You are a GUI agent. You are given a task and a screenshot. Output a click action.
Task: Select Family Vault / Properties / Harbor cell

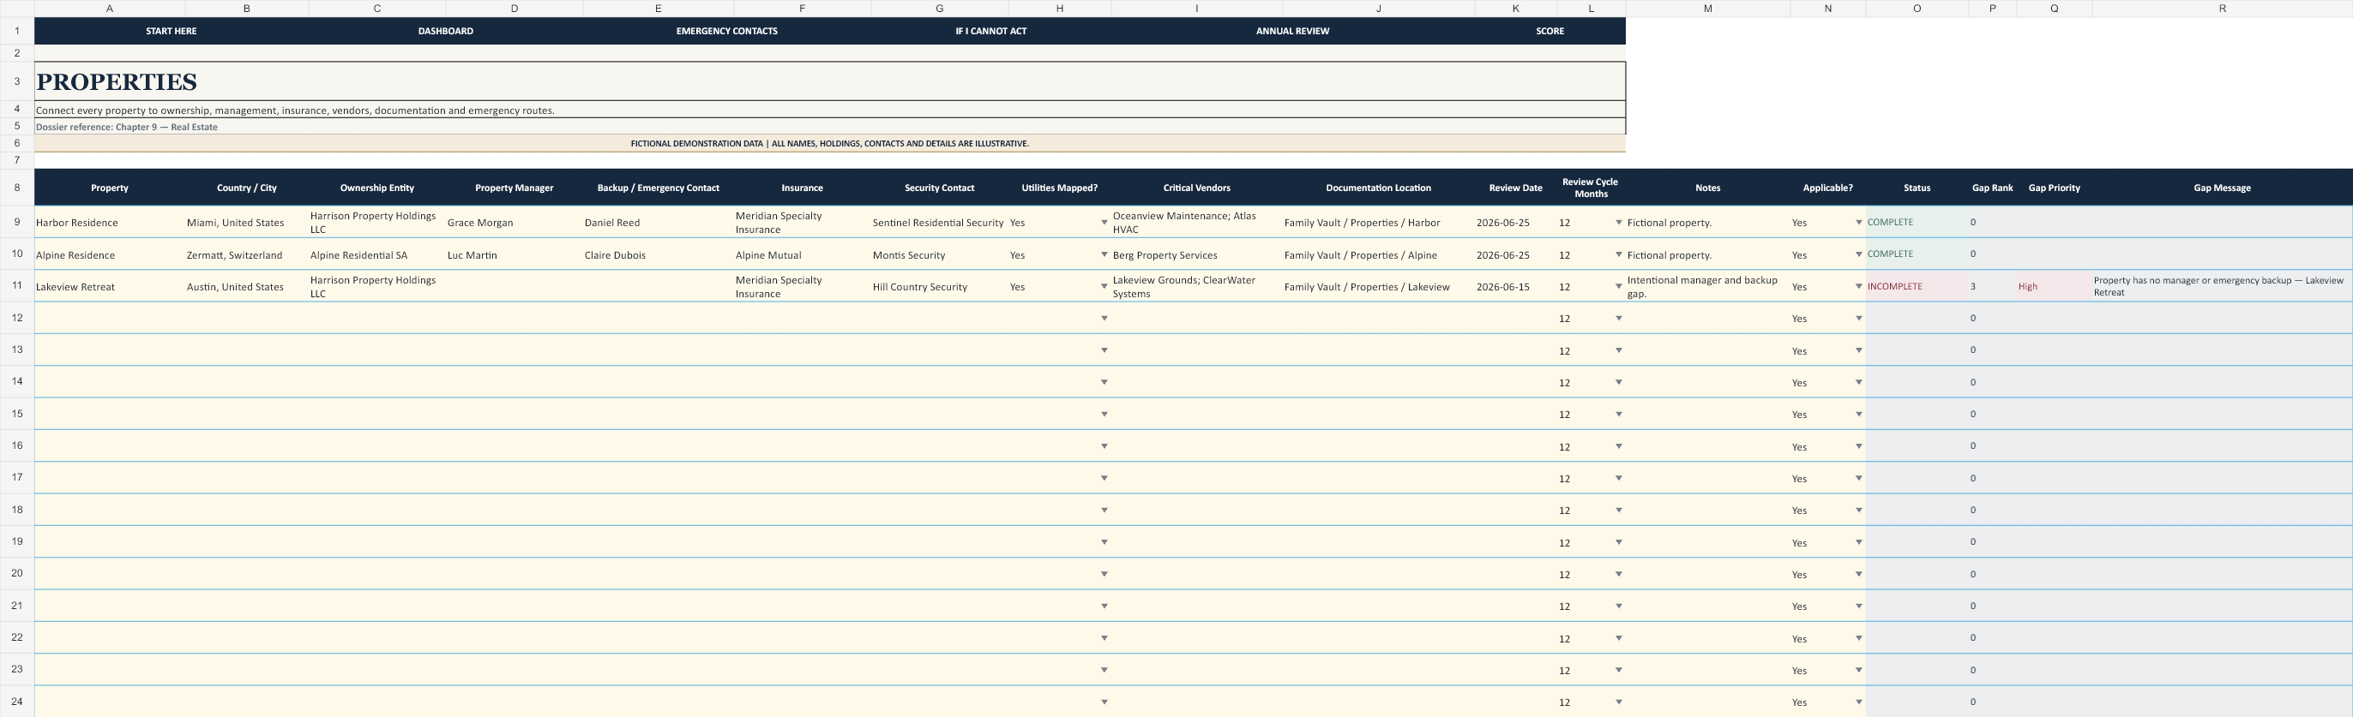pos(1378,223)
